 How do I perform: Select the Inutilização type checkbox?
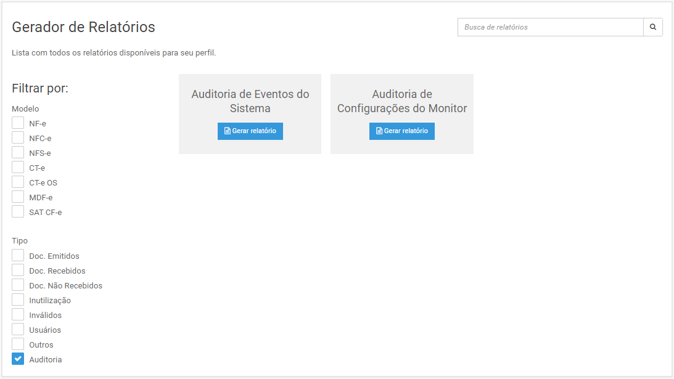pos(18,300)
